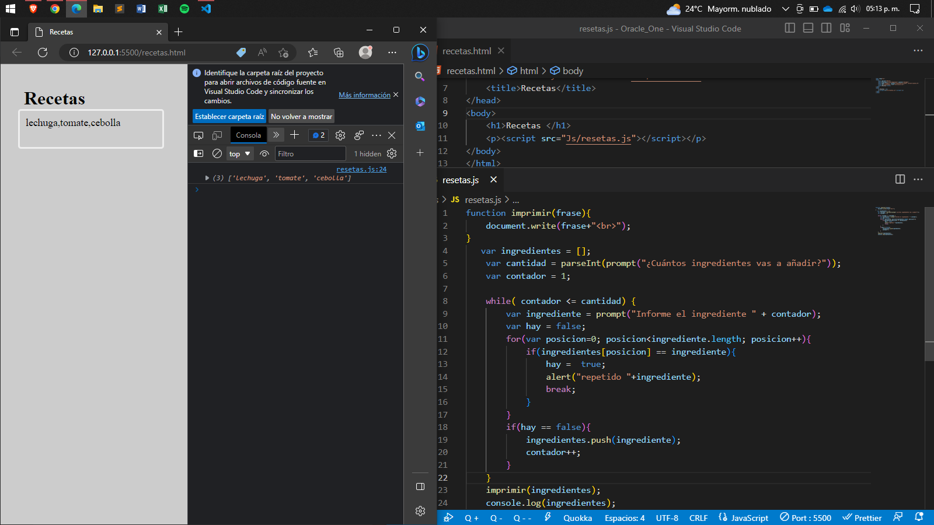Activate Read aloud icon in Edge address bar

pyautogui.click(x=262, y=52)
